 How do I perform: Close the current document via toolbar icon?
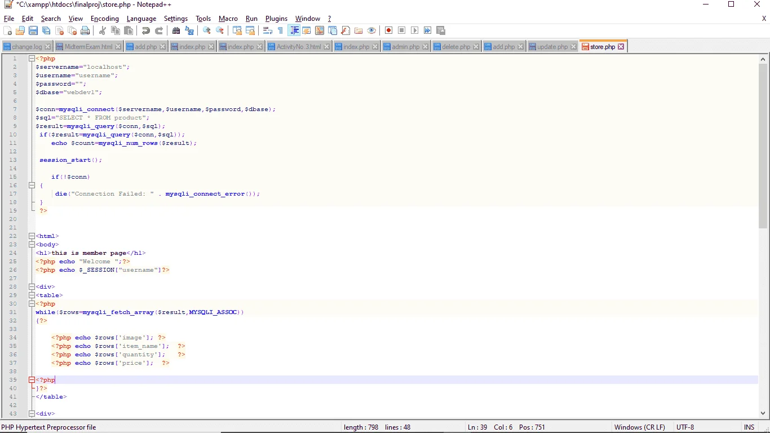[59, 30]
